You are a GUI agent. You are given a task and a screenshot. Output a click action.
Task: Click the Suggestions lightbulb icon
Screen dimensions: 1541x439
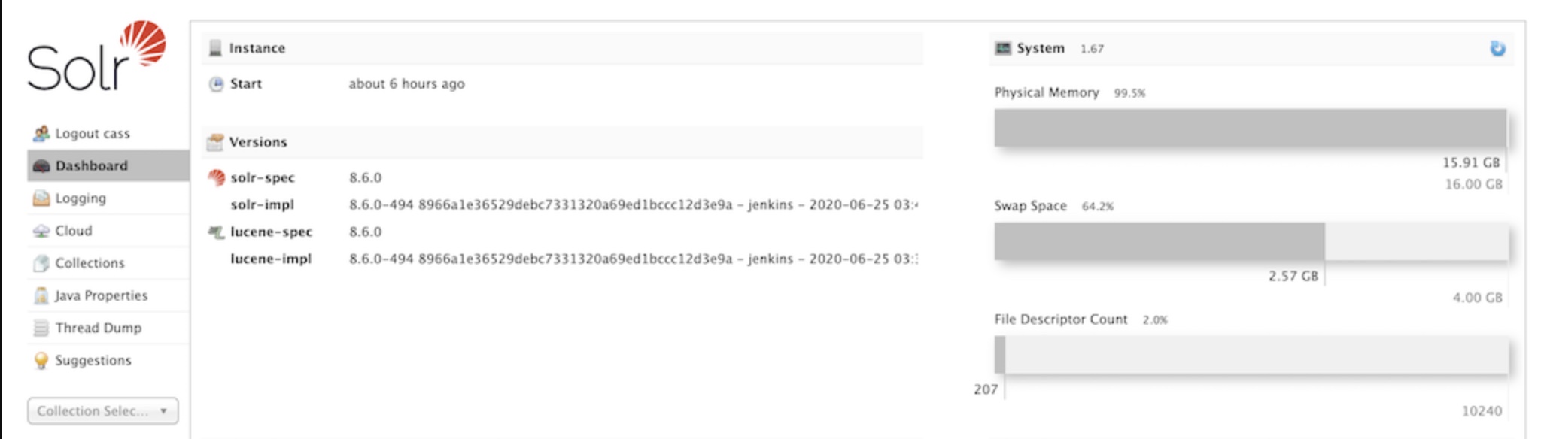(x=41, y=361)
